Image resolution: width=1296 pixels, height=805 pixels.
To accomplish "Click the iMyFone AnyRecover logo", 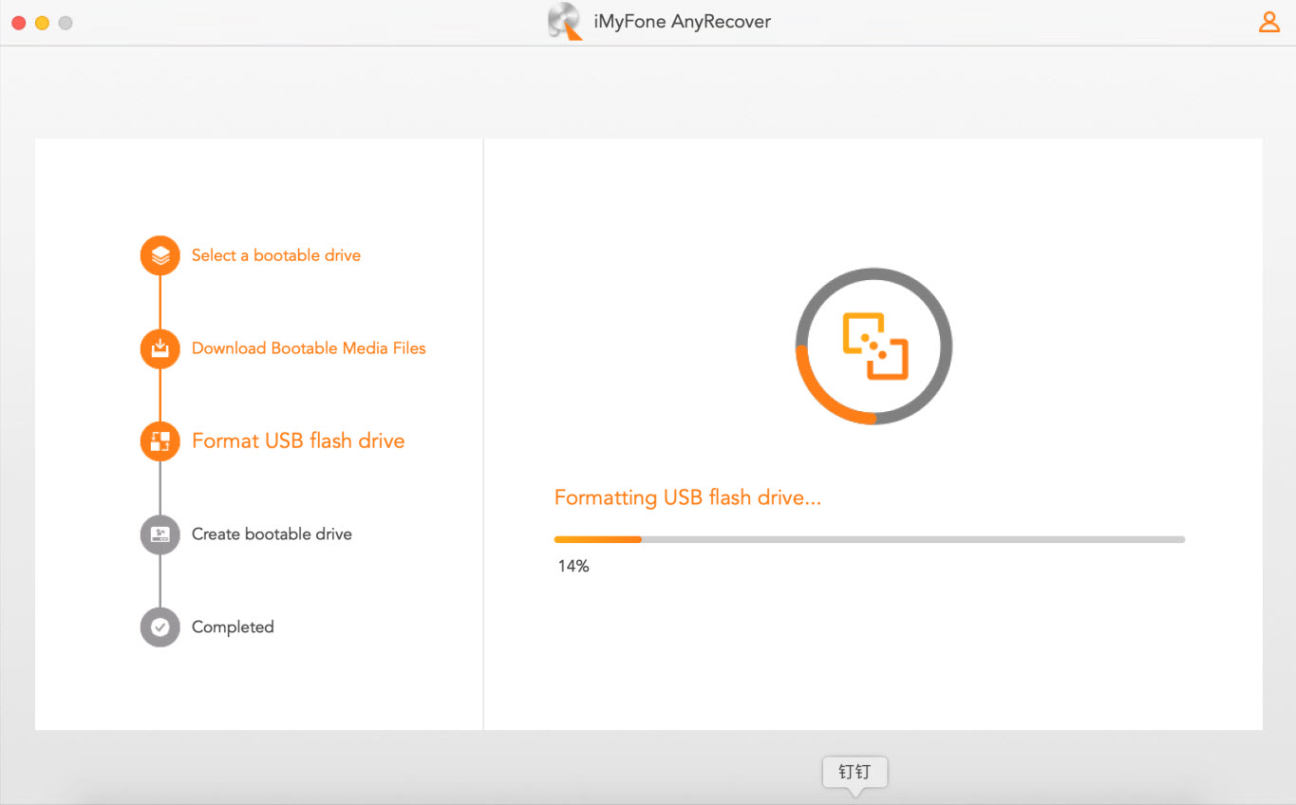I will click(565, 21).
